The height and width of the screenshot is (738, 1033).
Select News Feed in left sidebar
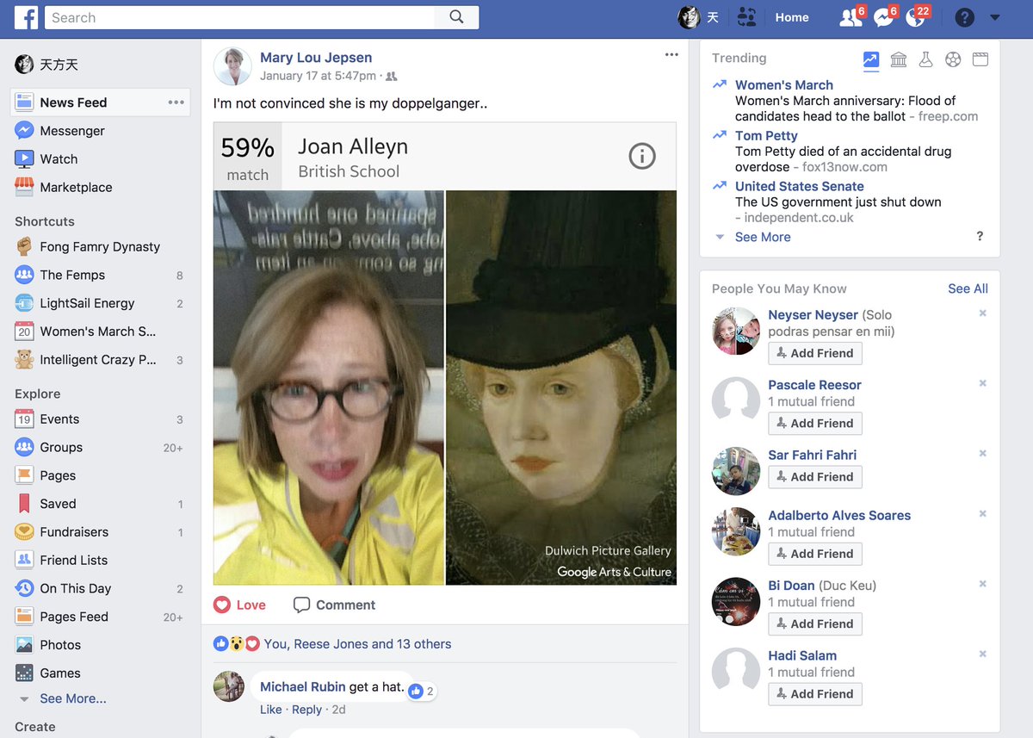[x=101, y=102]
